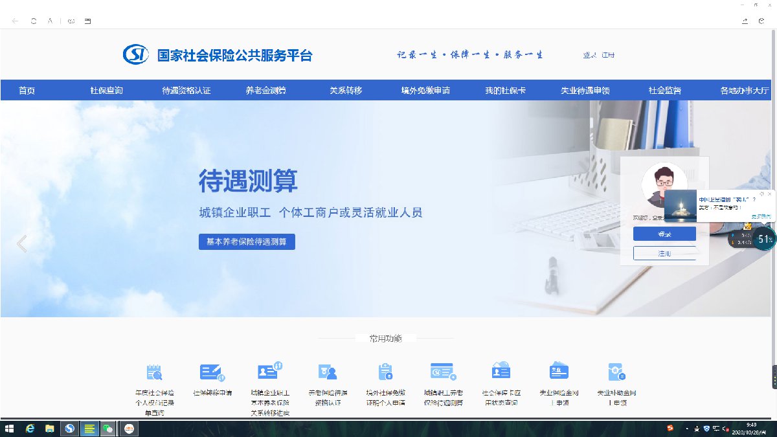Screen dimensions: 777x437
Task: Navigate to 各地办事大厅 in the nav bar
Action: [745, 91]
